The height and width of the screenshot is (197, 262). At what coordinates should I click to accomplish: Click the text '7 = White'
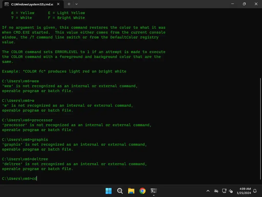coord(21,18)
